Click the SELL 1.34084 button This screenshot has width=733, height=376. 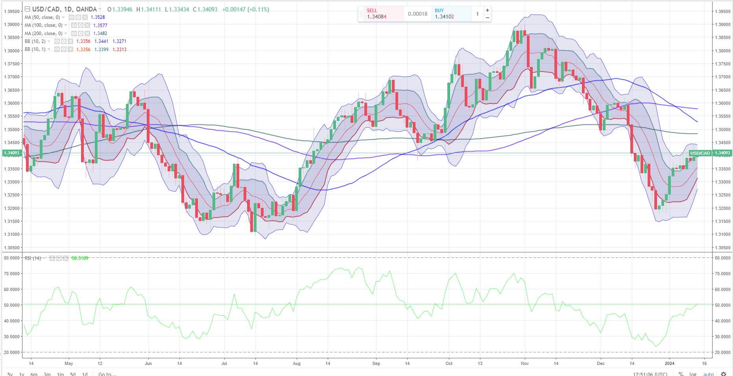[380, 14]
